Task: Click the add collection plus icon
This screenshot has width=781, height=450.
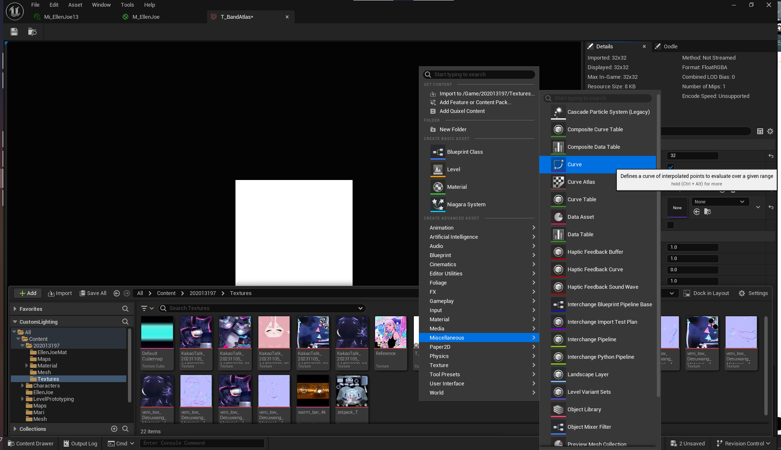Action: 114,429
